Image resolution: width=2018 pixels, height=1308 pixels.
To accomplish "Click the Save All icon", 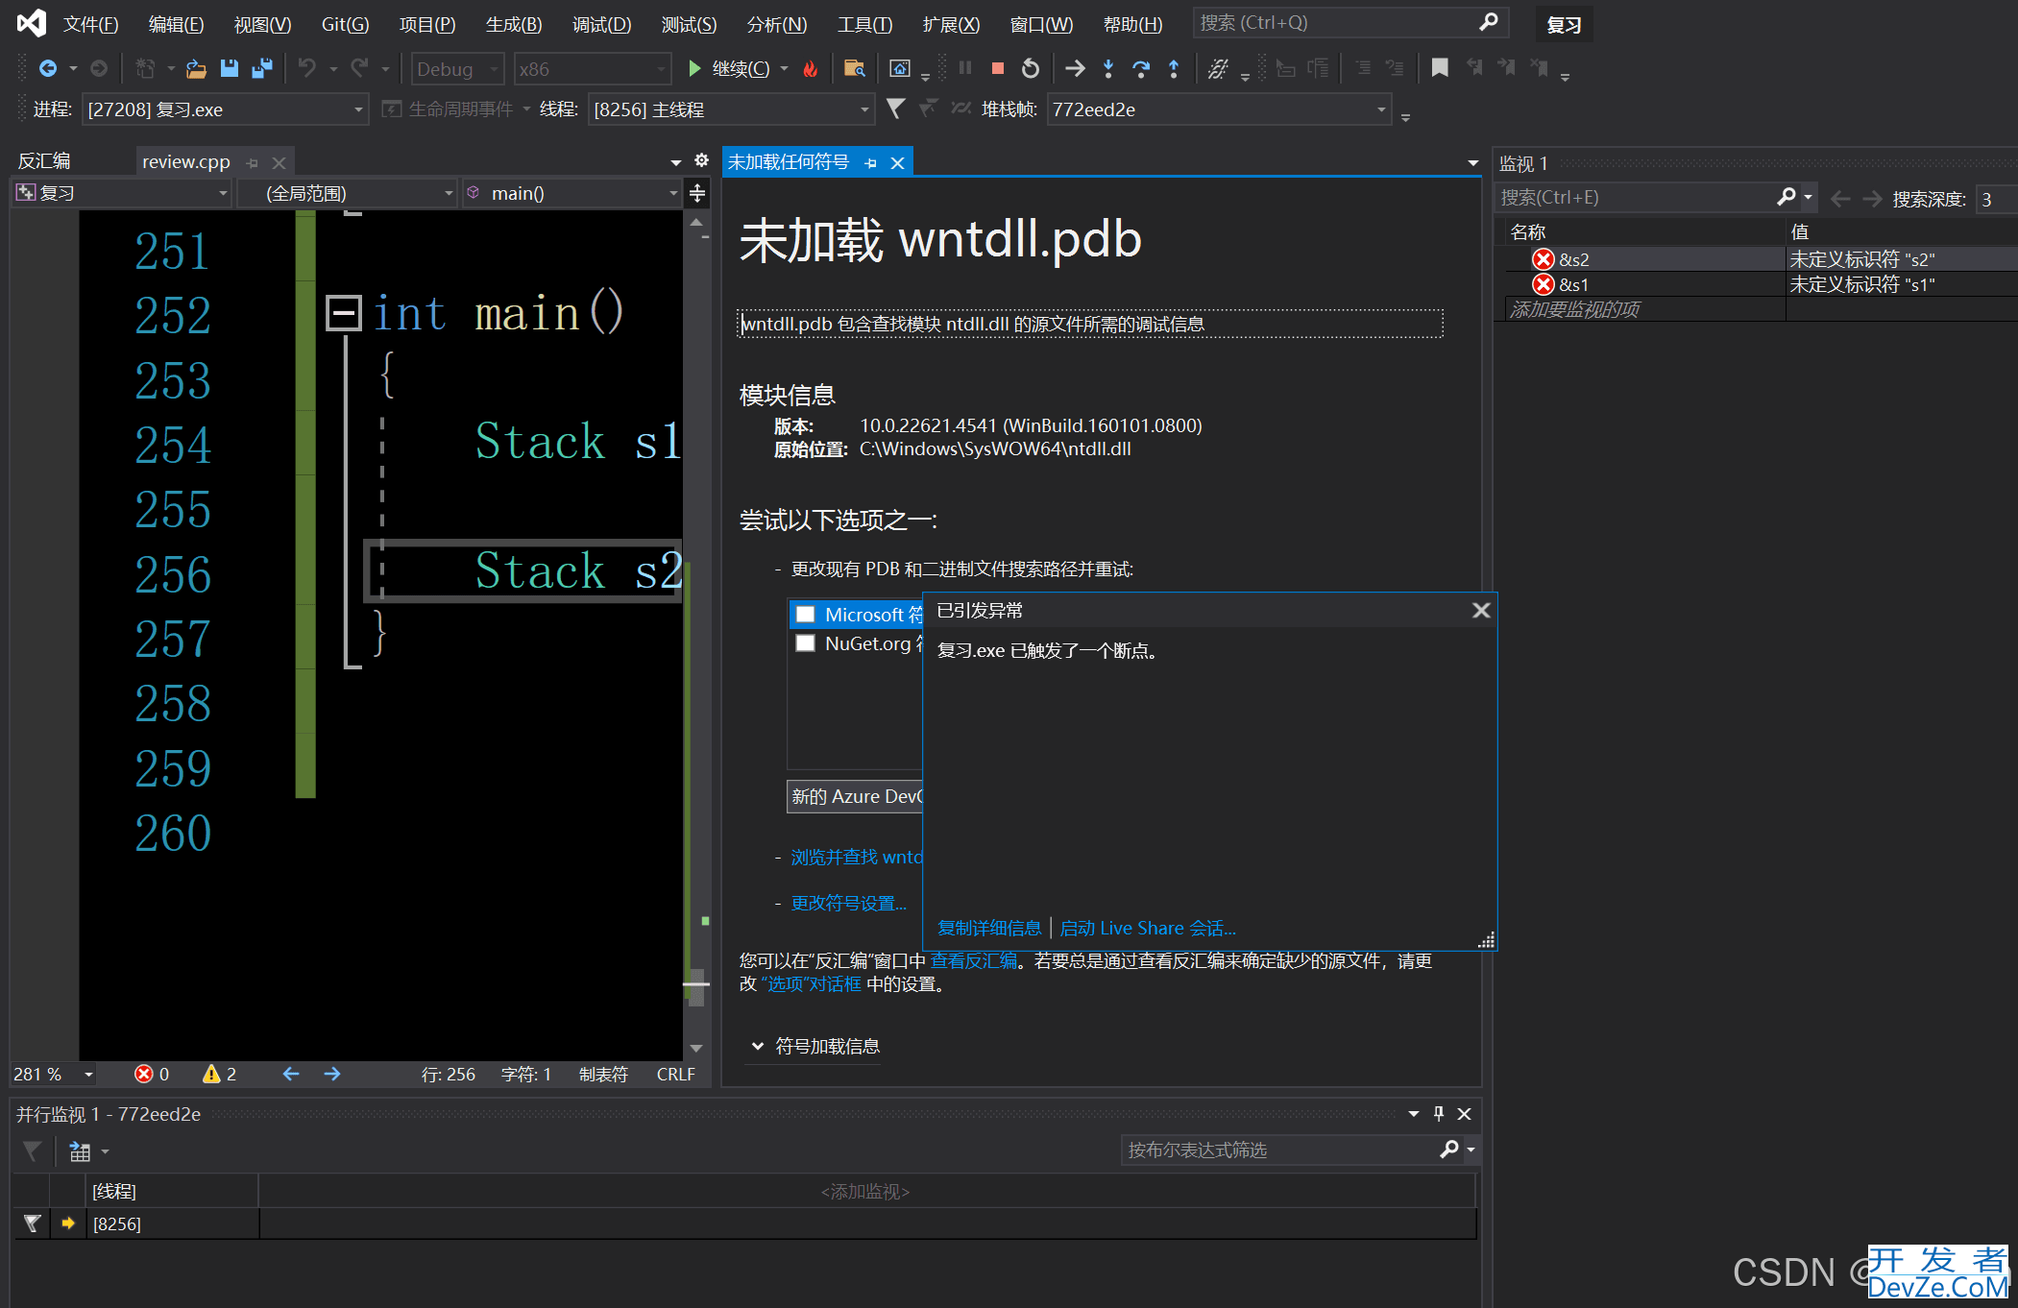I will tap(261, 68).
